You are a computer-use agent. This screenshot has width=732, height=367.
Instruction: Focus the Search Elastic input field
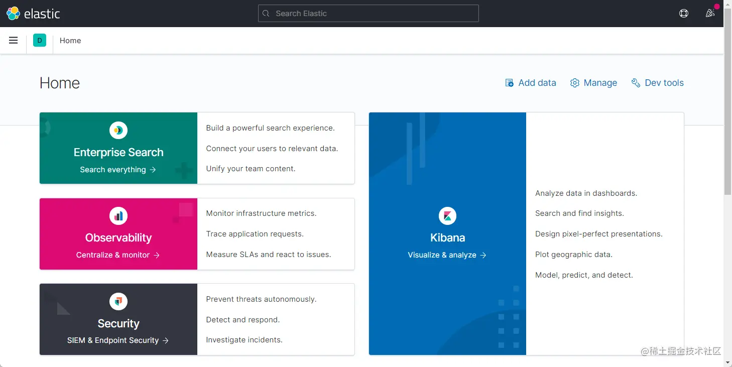[369, 14]
